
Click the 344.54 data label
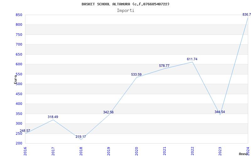[220, 112]
